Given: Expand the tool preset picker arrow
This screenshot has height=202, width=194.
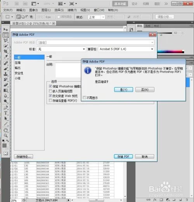Looking at the screenshot, I should tap(12, 17).
